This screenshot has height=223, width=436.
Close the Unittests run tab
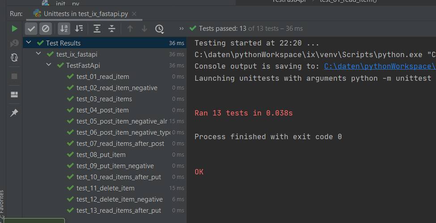point(134,14)
